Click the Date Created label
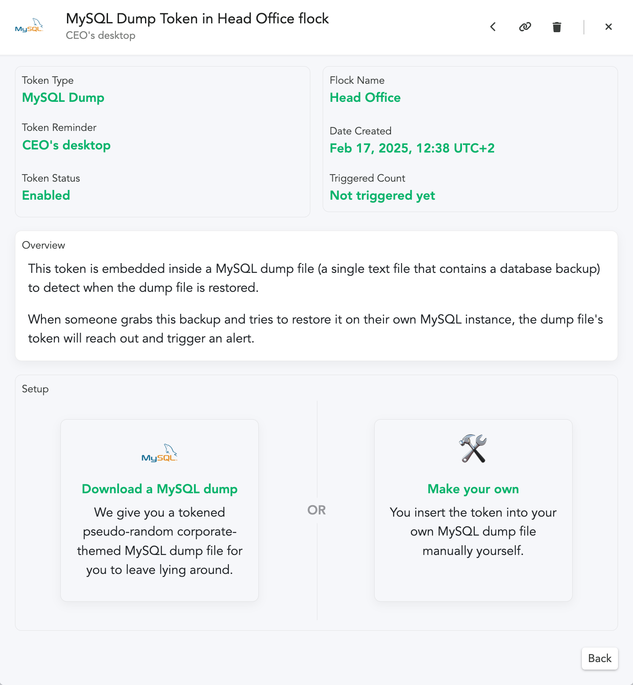Screen dimensions: 633x685 pyautogui.click(x=361, y=131)
